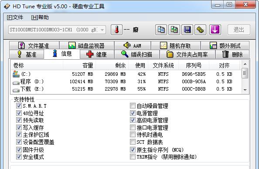The height and width of the screenshot is (169, 259).
Task: Click the thermometer temperature icon
Action: pos(116,30)
